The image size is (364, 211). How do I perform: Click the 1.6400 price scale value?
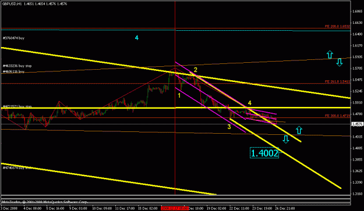(x=358, y=34)
